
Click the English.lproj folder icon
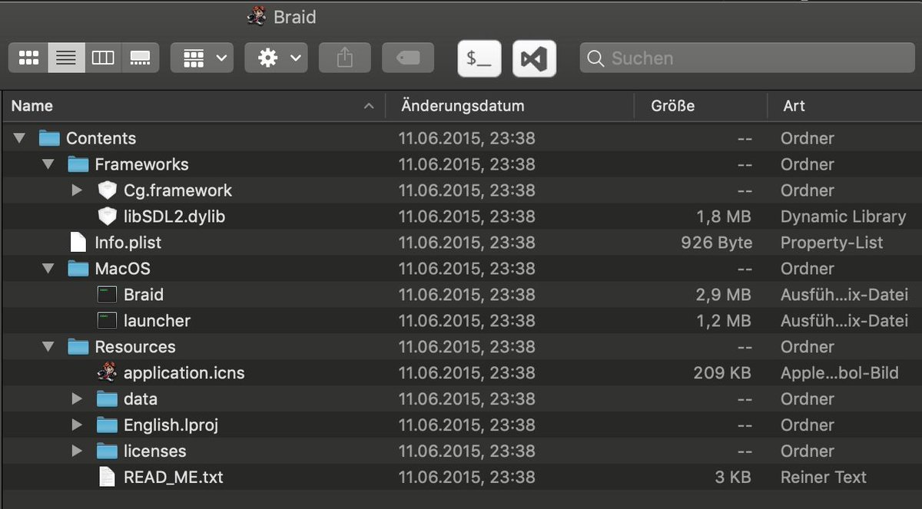point(107,425)
